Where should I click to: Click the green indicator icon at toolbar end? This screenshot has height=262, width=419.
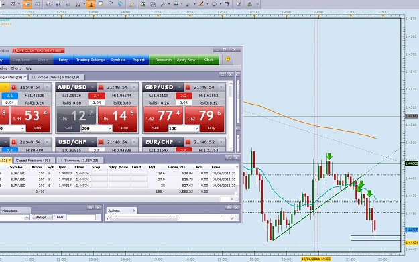tap(249, 4)
